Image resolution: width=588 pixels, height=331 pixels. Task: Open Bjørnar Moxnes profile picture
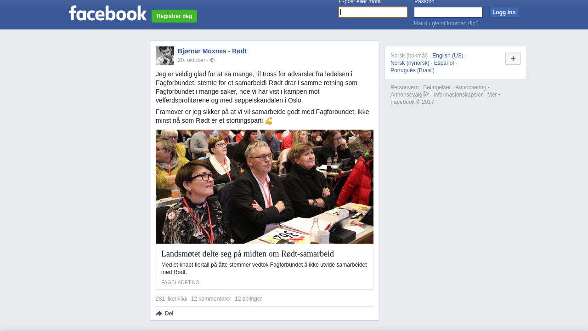pos(165,56)
